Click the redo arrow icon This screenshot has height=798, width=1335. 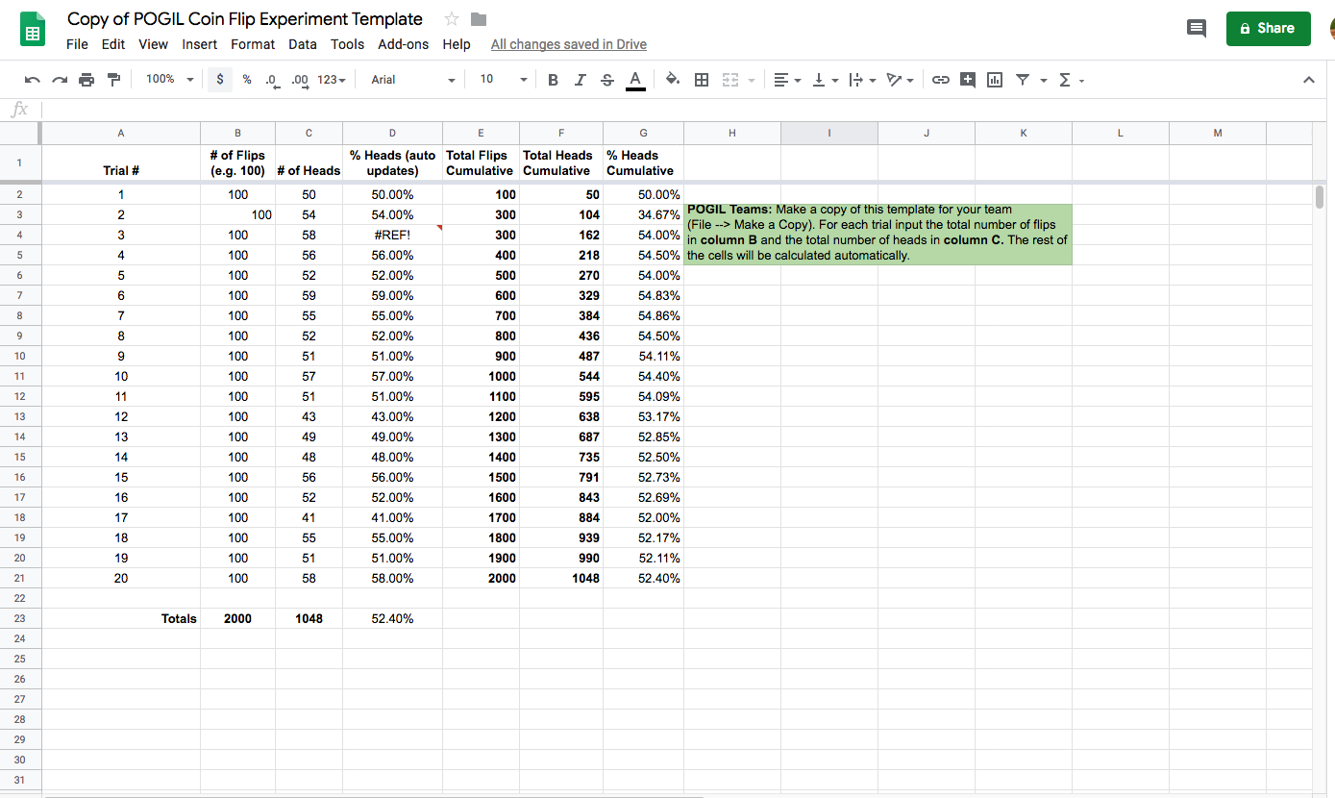(x=60, y=80)
